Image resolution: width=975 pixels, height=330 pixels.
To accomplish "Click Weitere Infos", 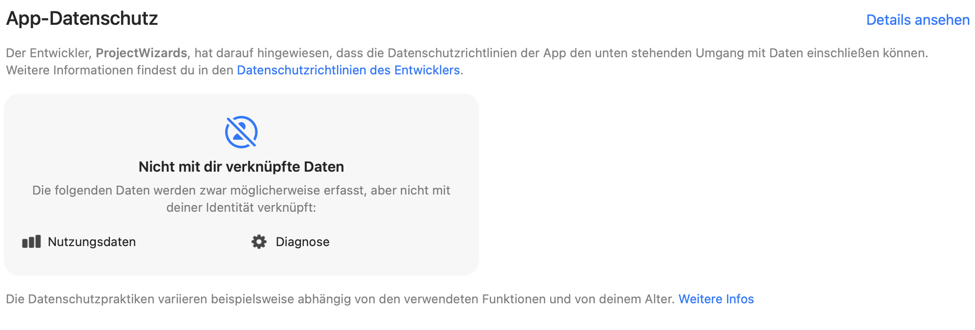I will point(716,299).
